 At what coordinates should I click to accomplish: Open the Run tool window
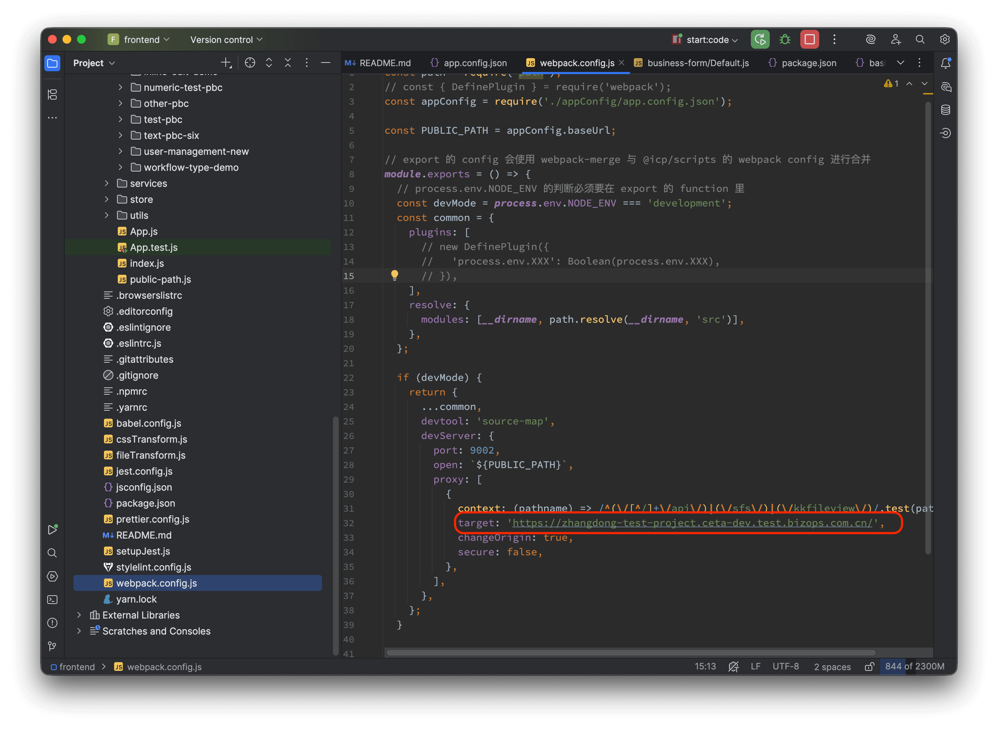(52, 529)
